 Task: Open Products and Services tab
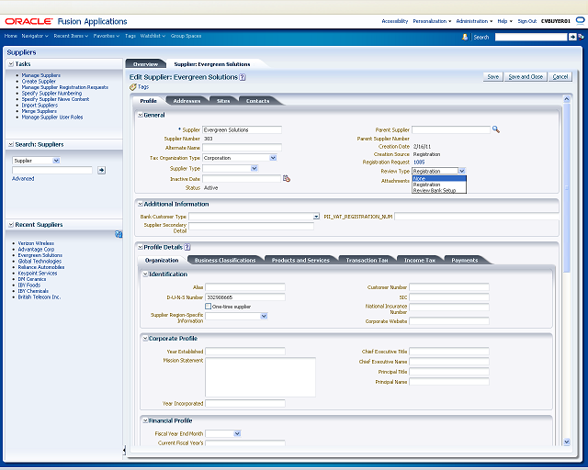pyautogui.click(x=300, y=260)
